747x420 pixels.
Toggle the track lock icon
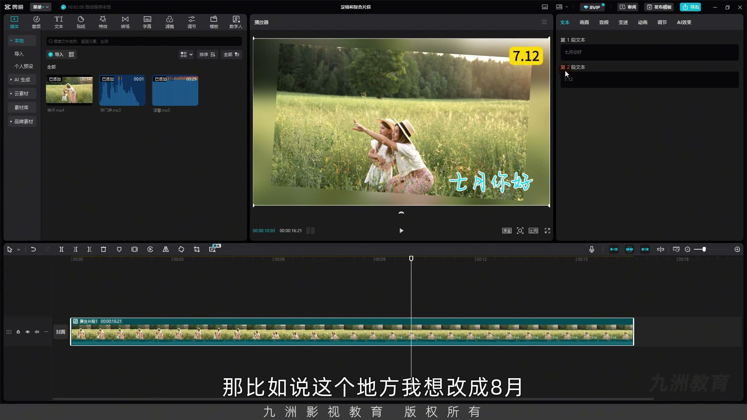[x=18, y=332]
